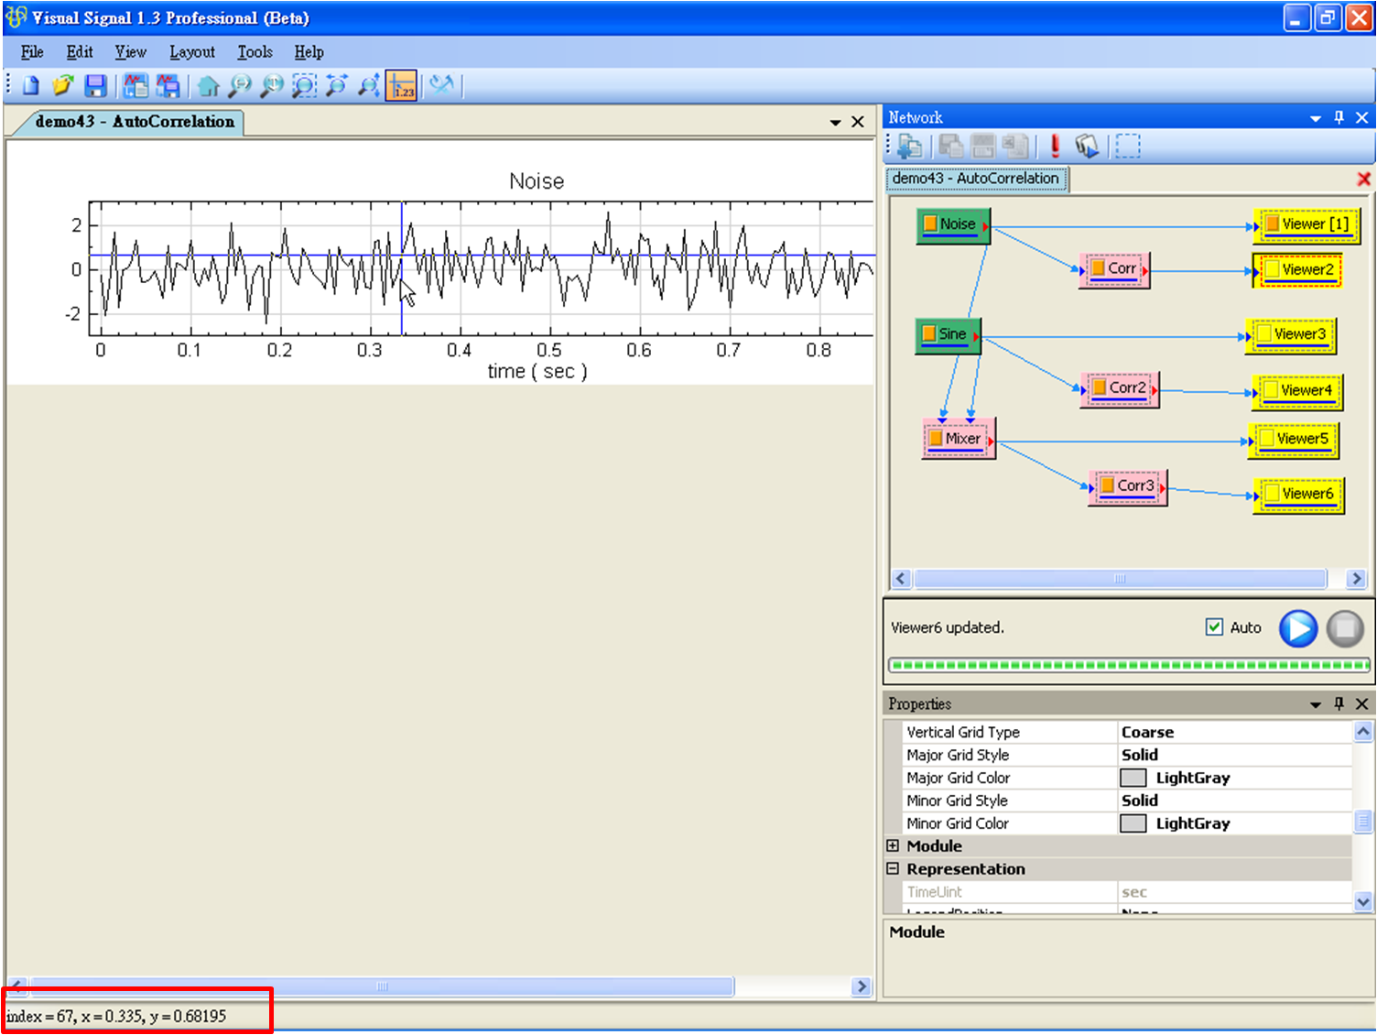Image resolution: width=1377 pixels, height=1035 pixels.
Task: Toggle the data cursor 1.23 readout tool
Action: click(x=401, y=86)
